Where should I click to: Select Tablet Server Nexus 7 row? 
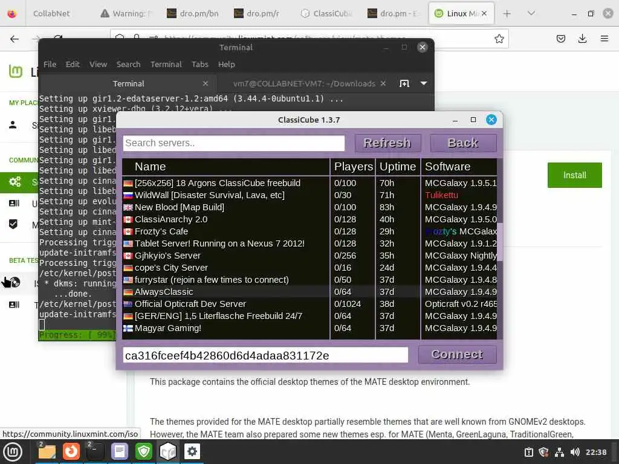pyautogui.click(x=309, y=243)
